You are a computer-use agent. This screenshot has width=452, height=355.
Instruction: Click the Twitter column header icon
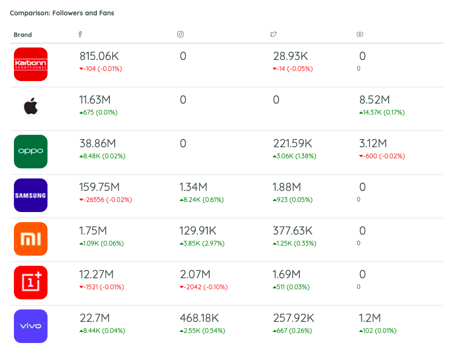click(x=274, y=34)
